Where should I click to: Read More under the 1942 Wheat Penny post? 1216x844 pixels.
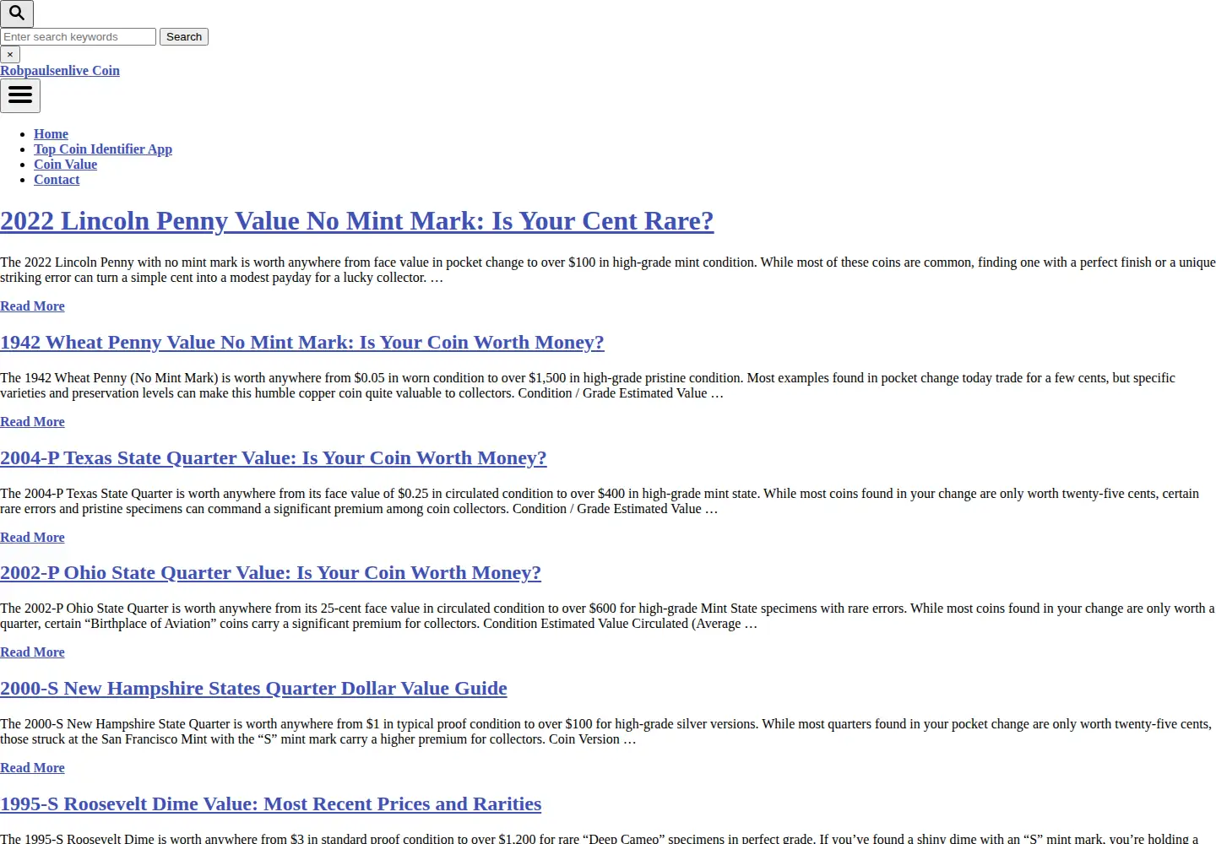click(x=32, y=422)
